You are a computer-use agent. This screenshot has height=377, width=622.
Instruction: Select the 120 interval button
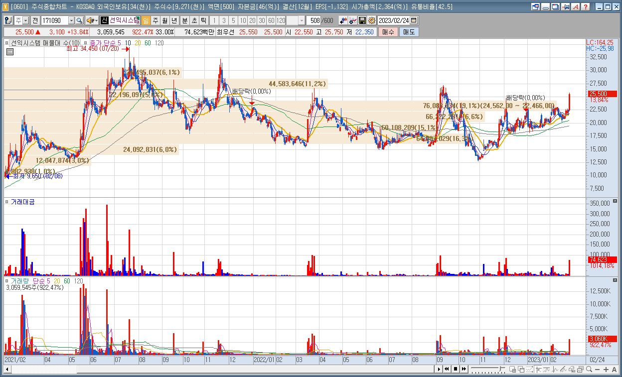[281, 20]
